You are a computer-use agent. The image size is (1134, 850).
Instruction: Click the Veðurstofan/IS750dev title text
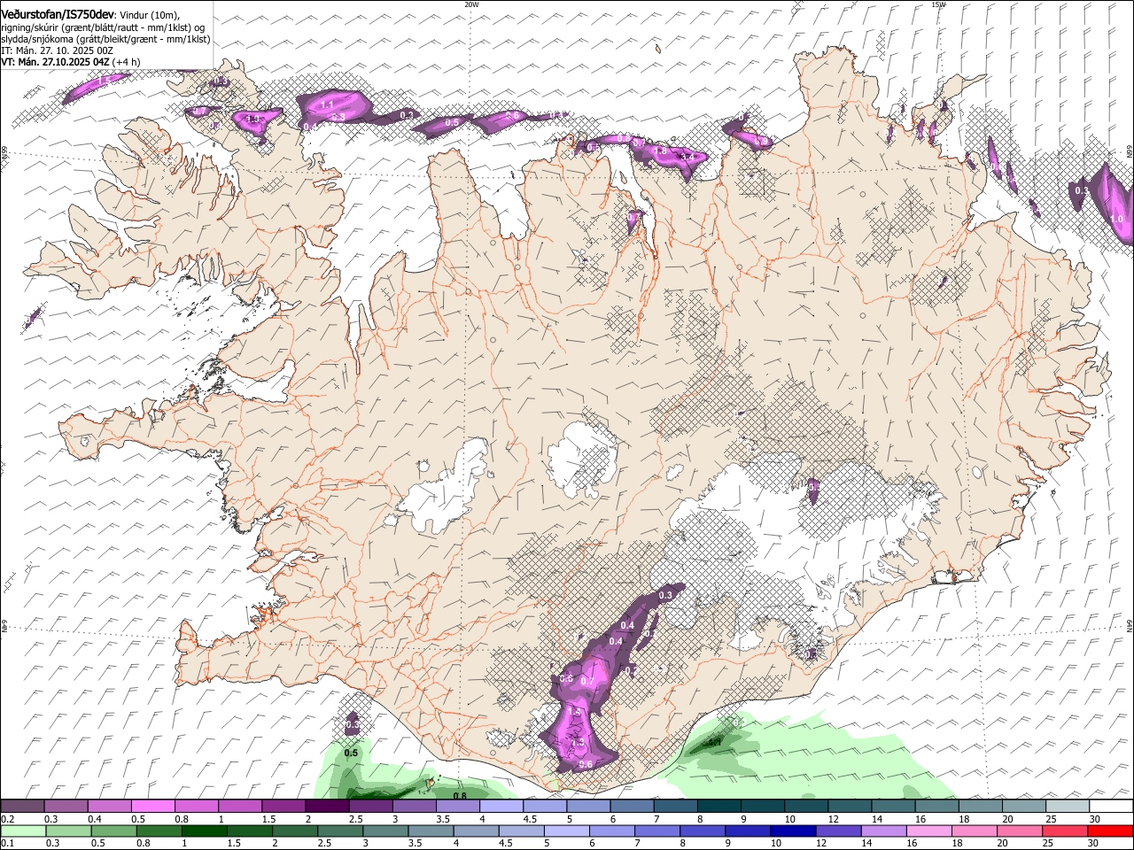pyautogui.click(x=58, y=13)
